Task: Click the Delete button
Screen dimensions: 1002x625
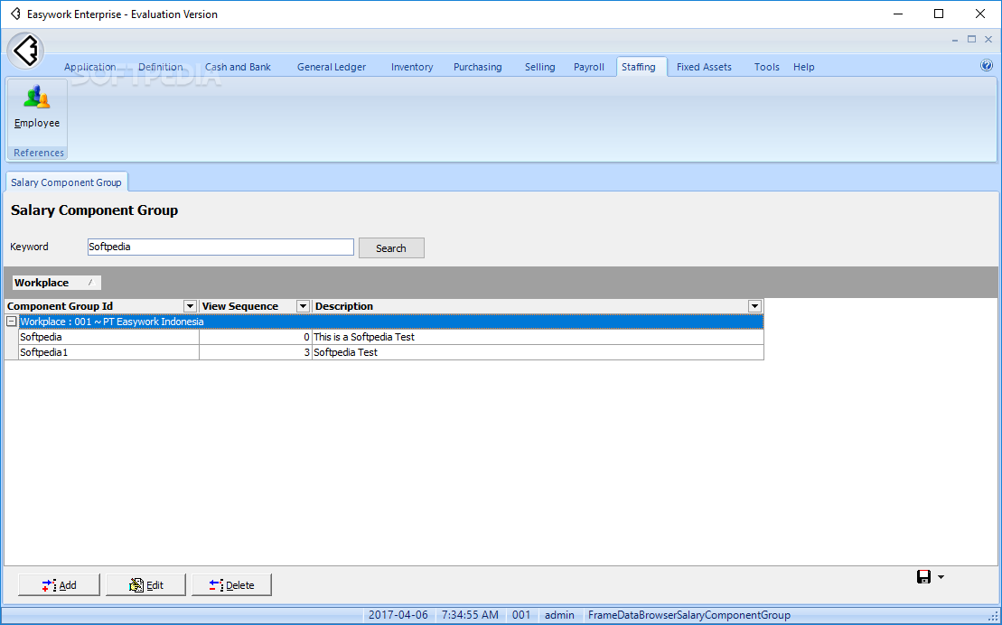Action: point(231,584)
